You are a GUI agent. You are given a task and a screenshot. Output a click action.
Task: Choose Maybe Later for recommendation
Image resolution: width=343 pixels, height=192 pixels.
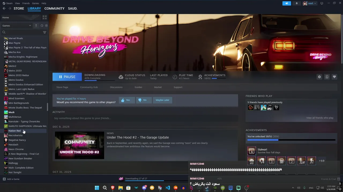(162, 100)
